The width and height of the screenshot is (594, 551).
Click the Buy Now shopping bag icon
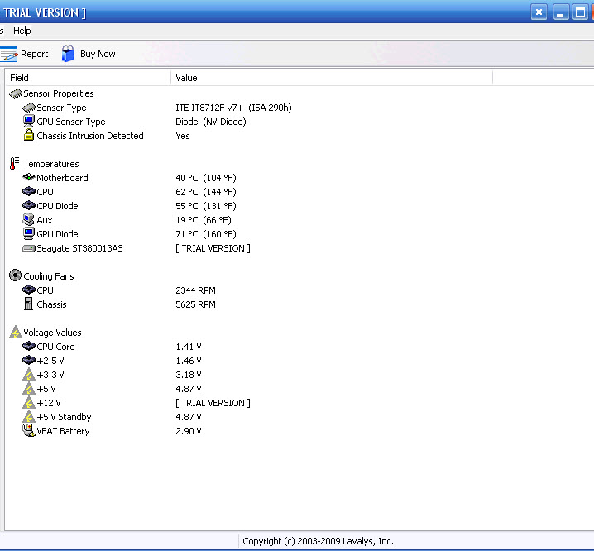68,54
